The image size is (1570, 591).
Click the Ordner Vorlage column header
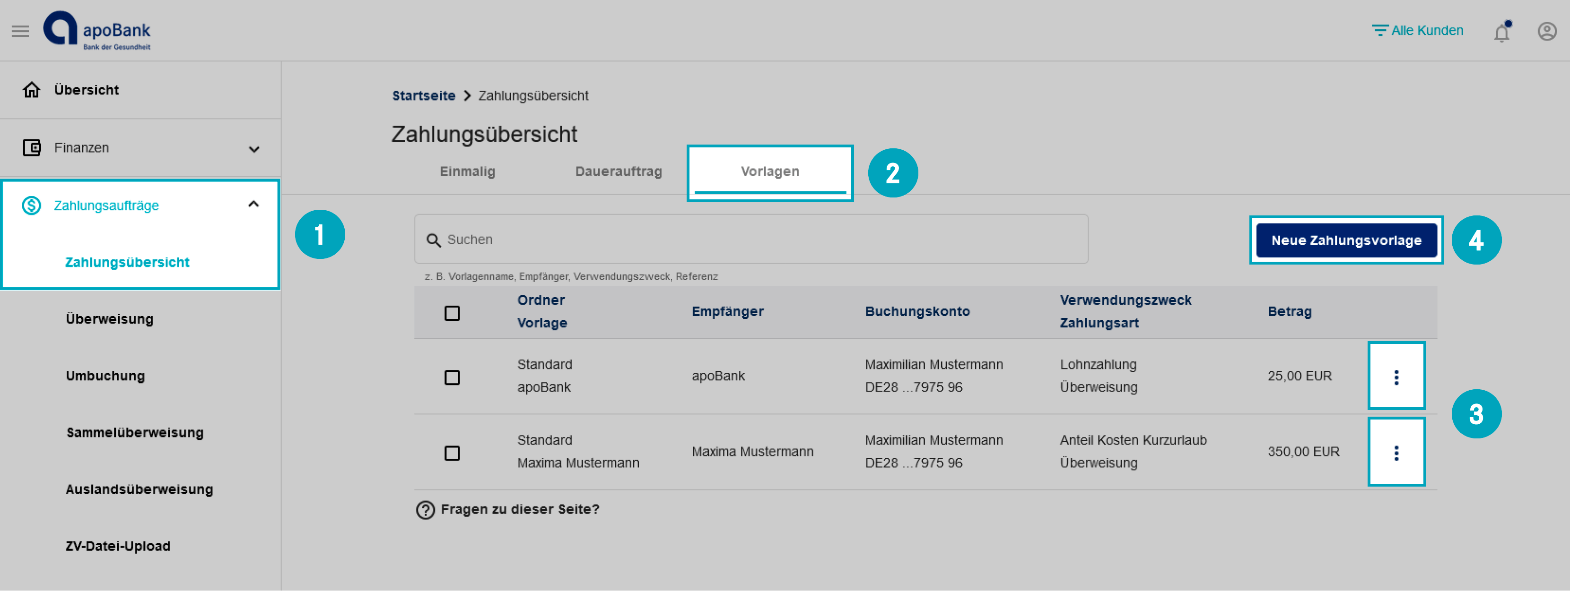click(542, 311)
